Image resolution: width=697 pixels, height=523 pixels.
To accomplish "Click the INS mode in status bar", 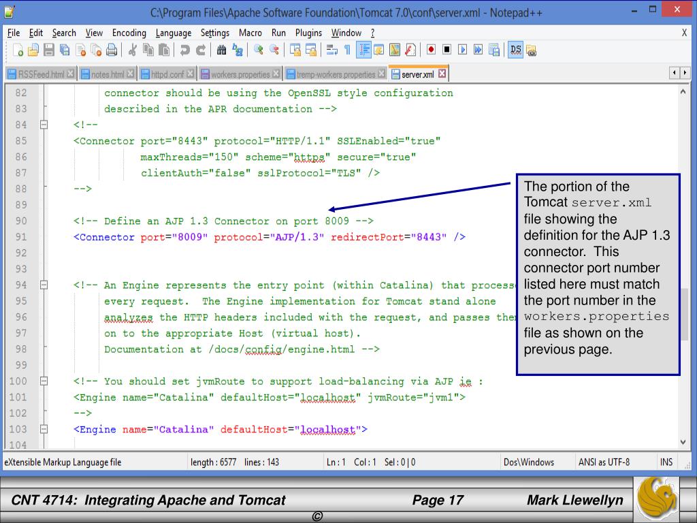I will pyautogui.click(x=666, y=462).
